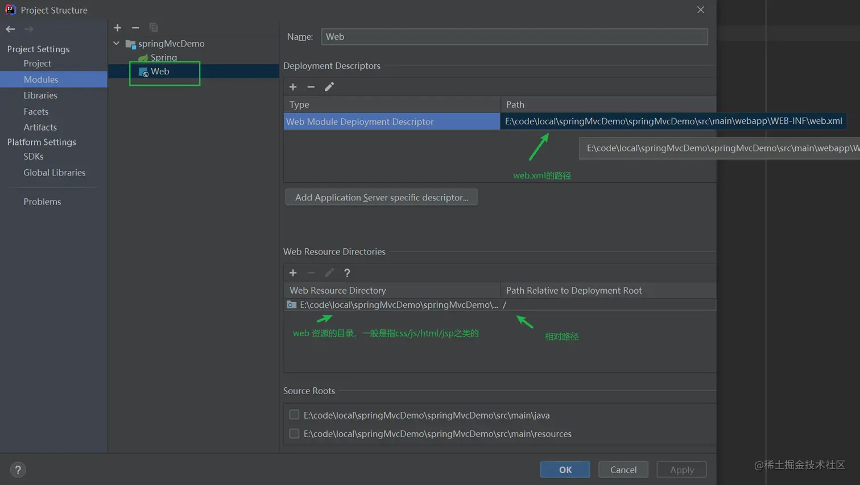The image size is (860, 485).
Task: Click the IntelliJ logo in the title bar
Action: [10, 10]
